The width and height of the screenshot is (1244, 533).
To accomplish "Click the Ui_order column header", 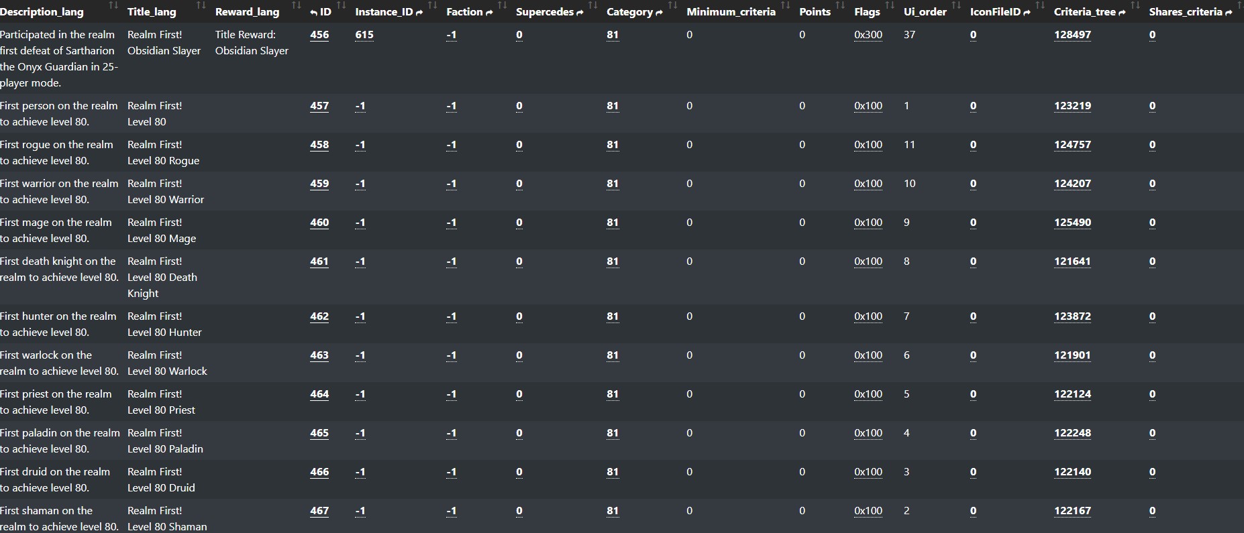I will pyautogui.click(x=925, y=12).
